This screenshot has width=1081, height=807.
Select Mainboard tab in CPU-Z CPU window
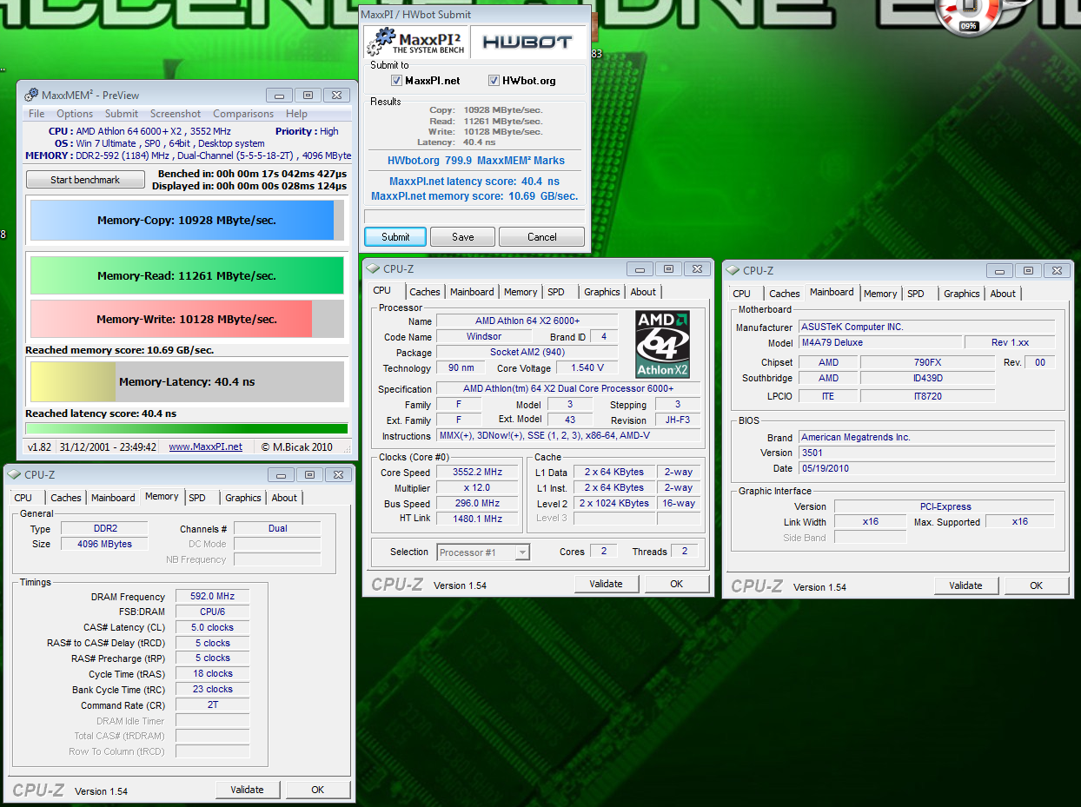point(472,292)
